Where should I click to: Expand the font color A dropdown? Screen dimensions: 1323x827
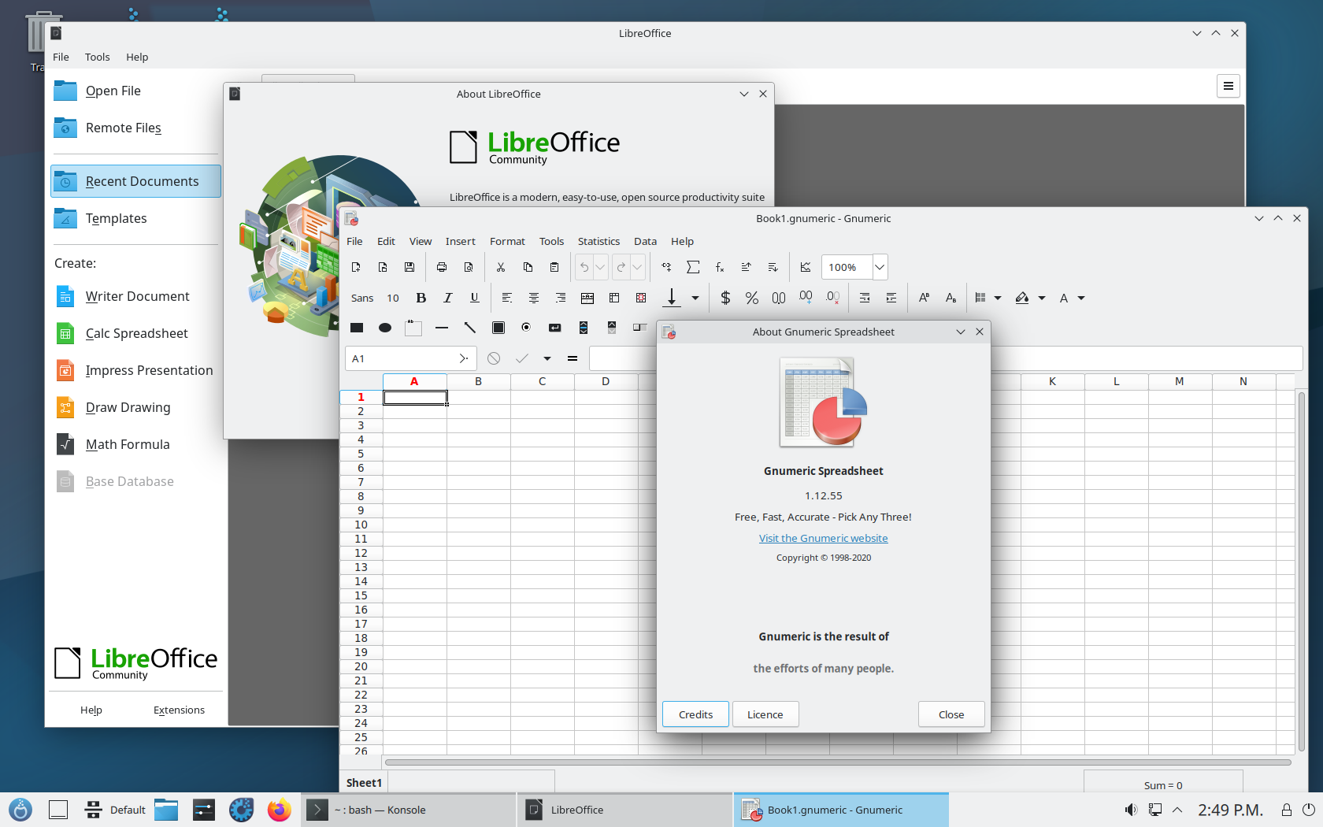pos(1081,298)
